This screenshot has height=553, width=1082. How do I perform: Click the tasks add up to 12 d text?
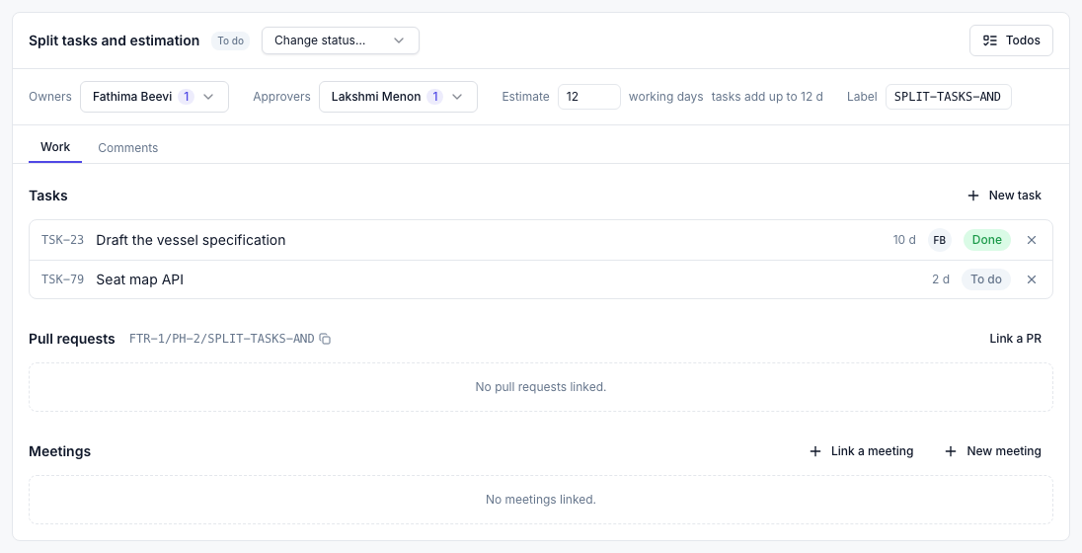click(x=767, y=97)
